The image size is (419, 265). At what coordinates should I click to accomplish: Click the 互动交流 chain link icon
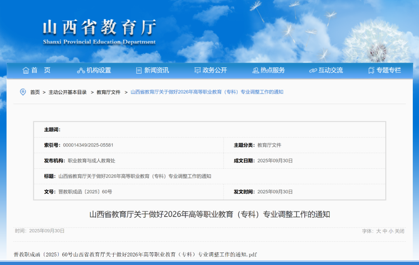point(313,70)
